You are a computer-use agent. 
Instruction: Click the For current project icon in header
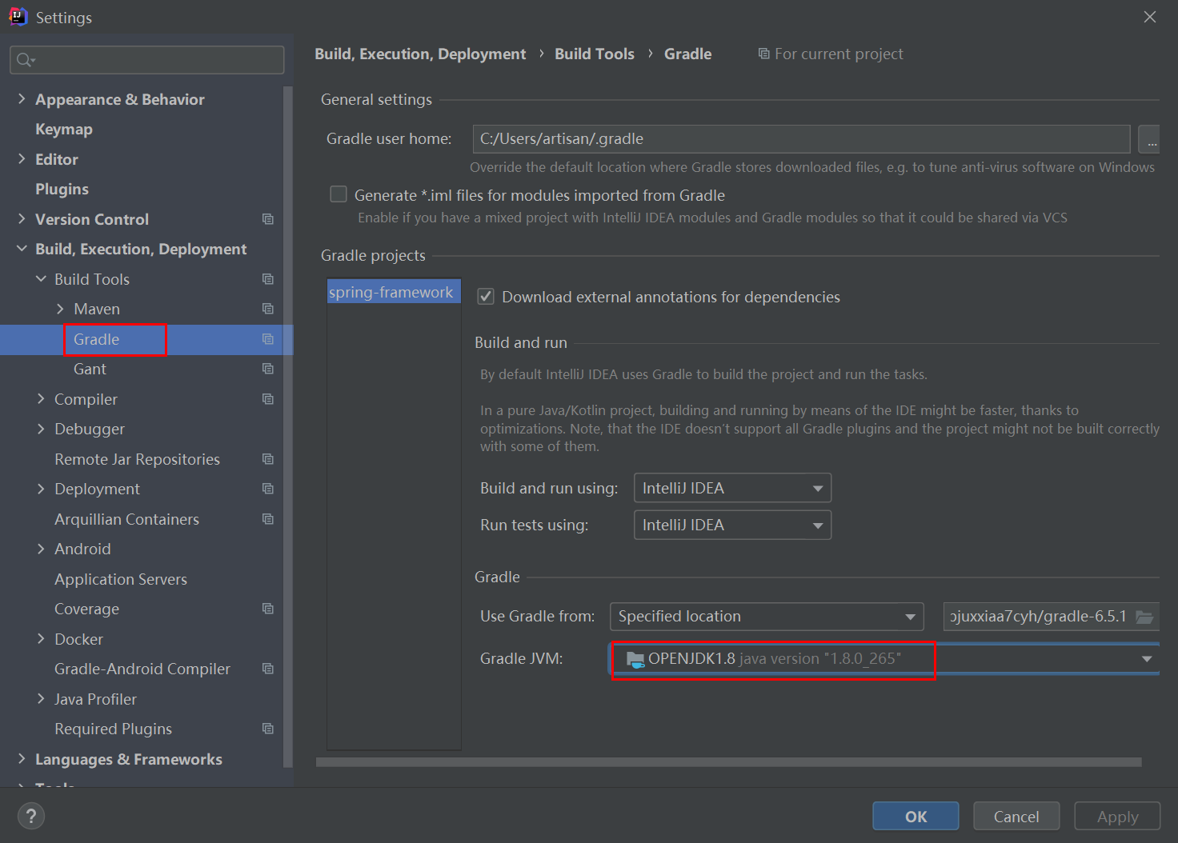pos(764,54)
